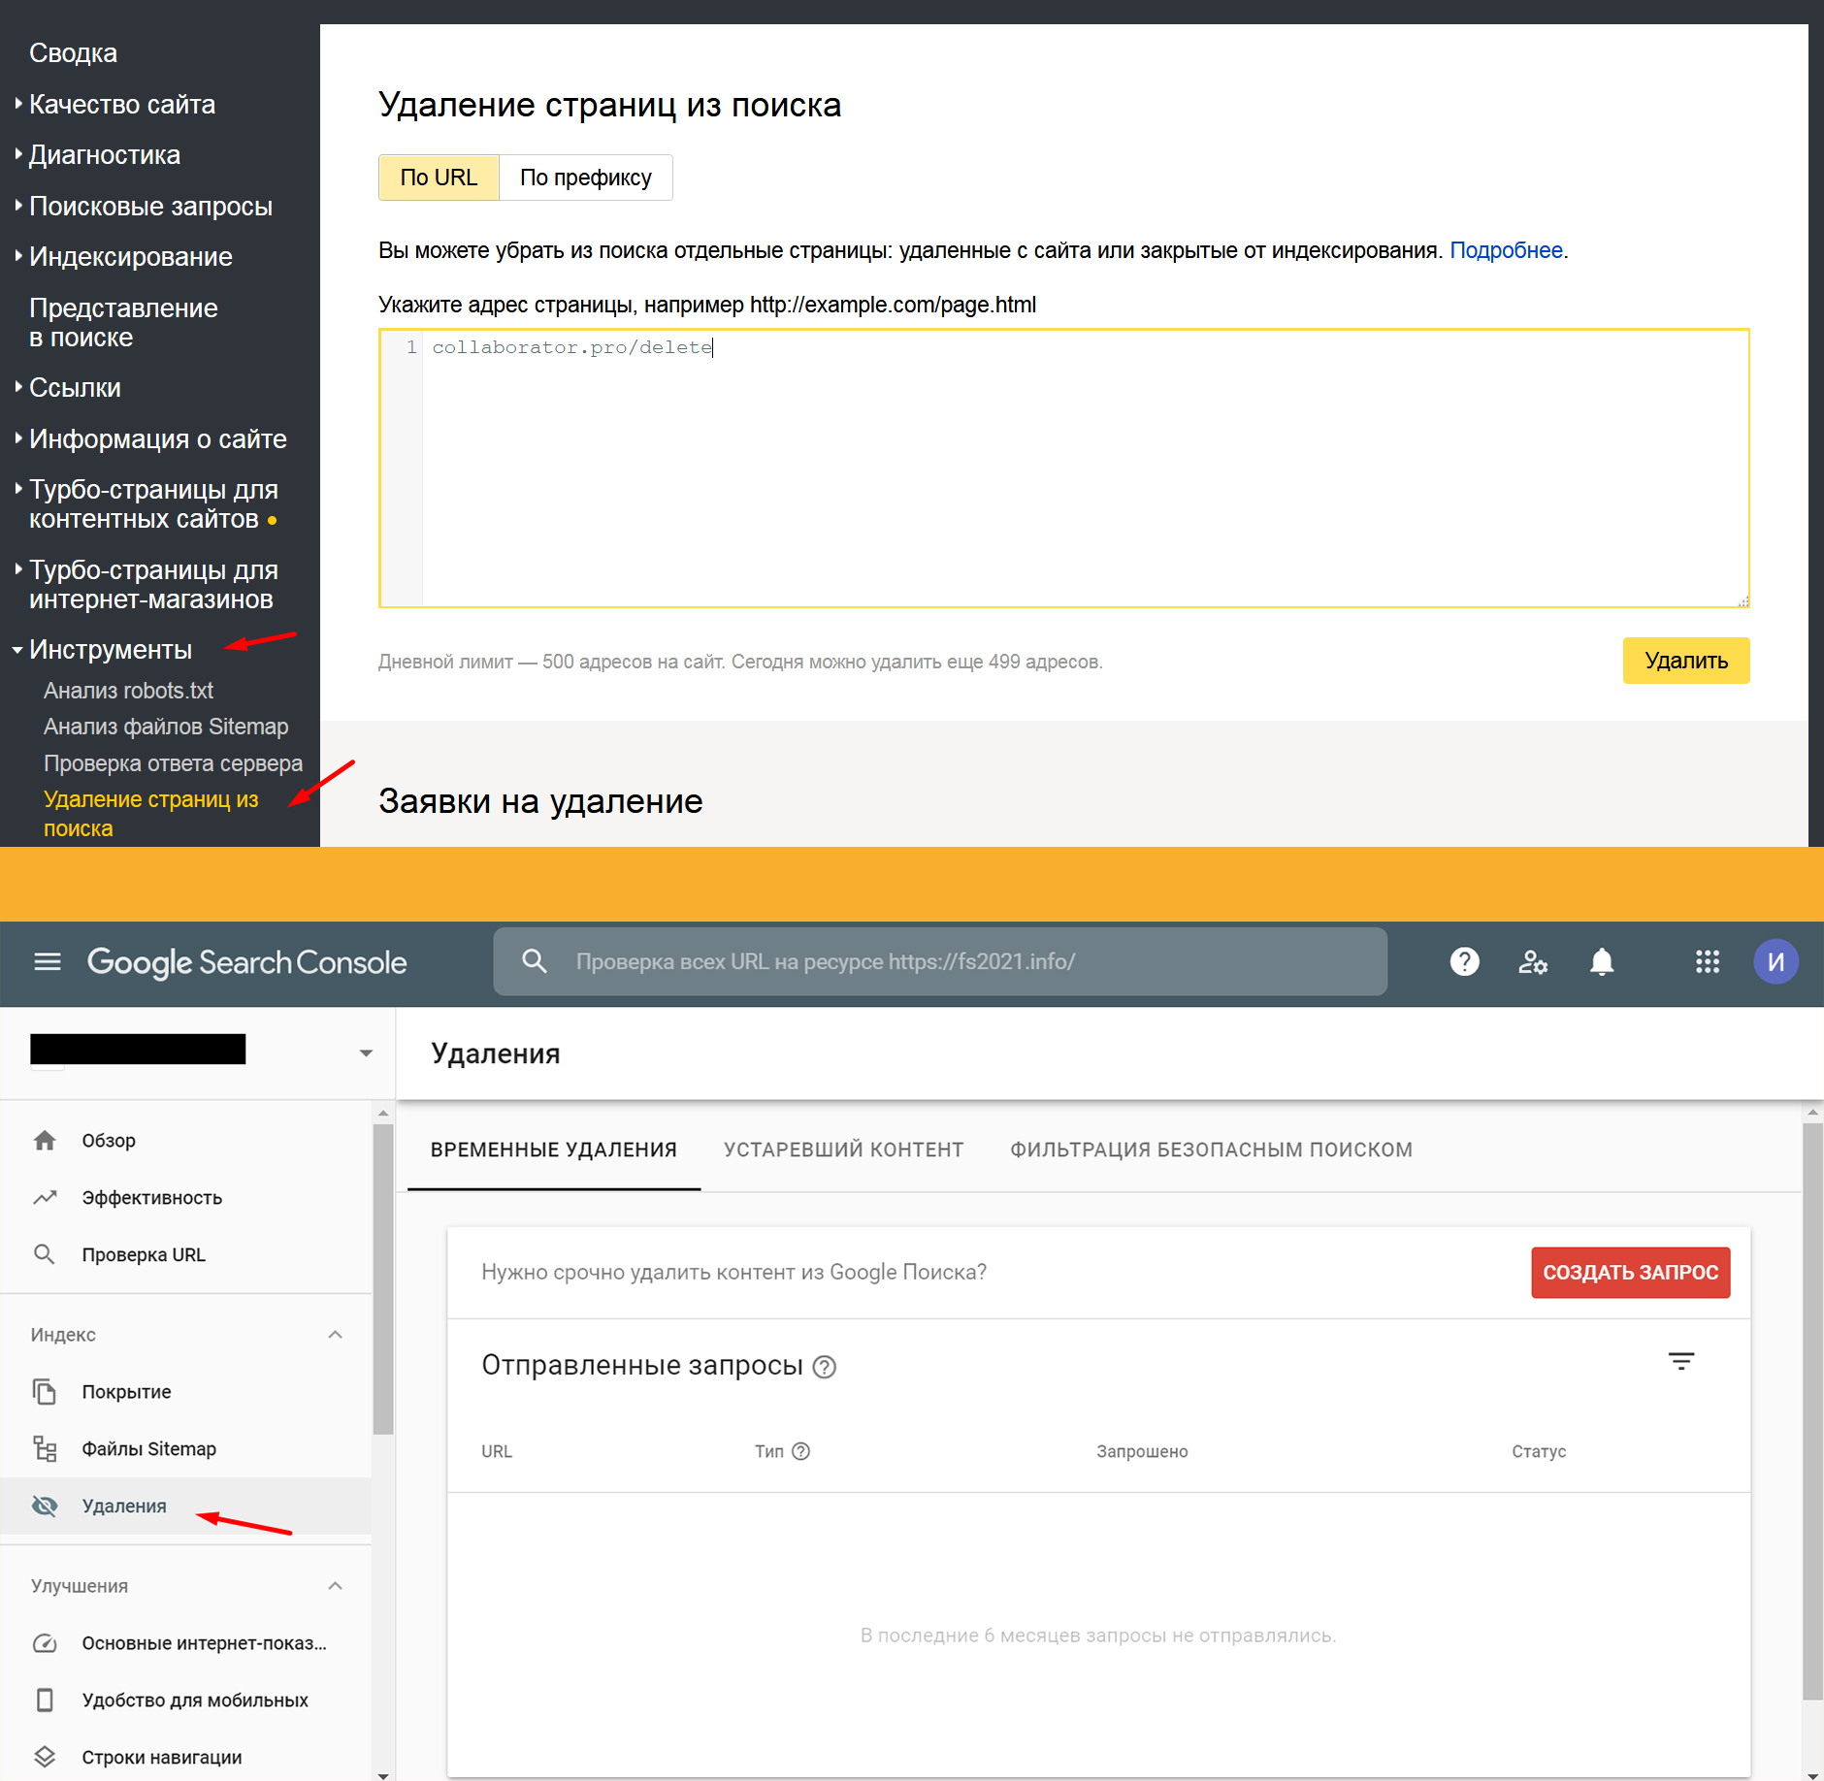The image size is (1824, 1781).
Task: Click the account avatar with letter И
Action: 1775,961
